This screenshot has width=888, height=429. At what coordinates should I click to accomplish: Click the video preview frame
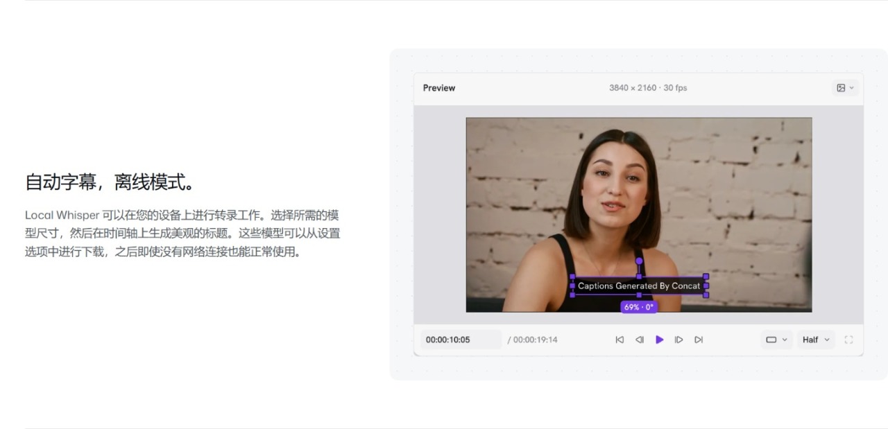(639, 215)
